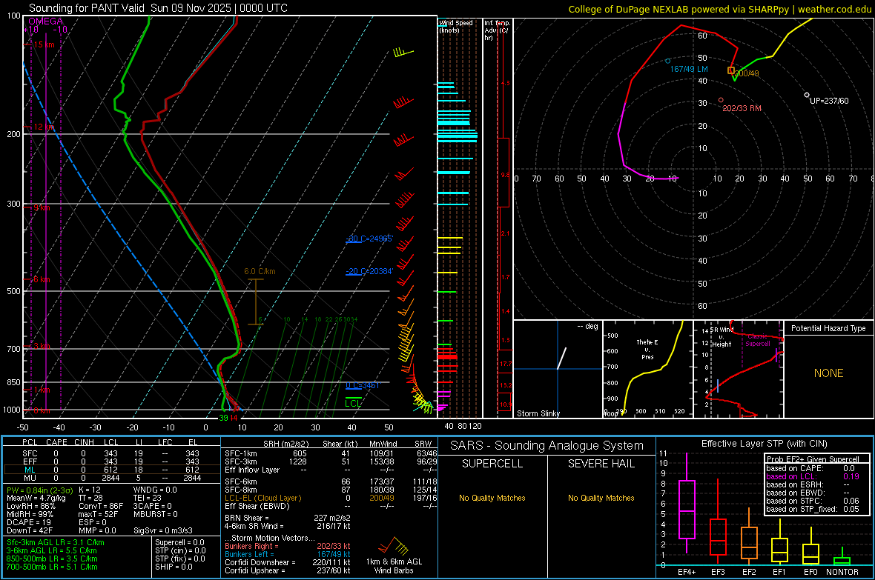Click the weather.cod.edu link in the header
This screenshot has width=875, height=580.
835,9
